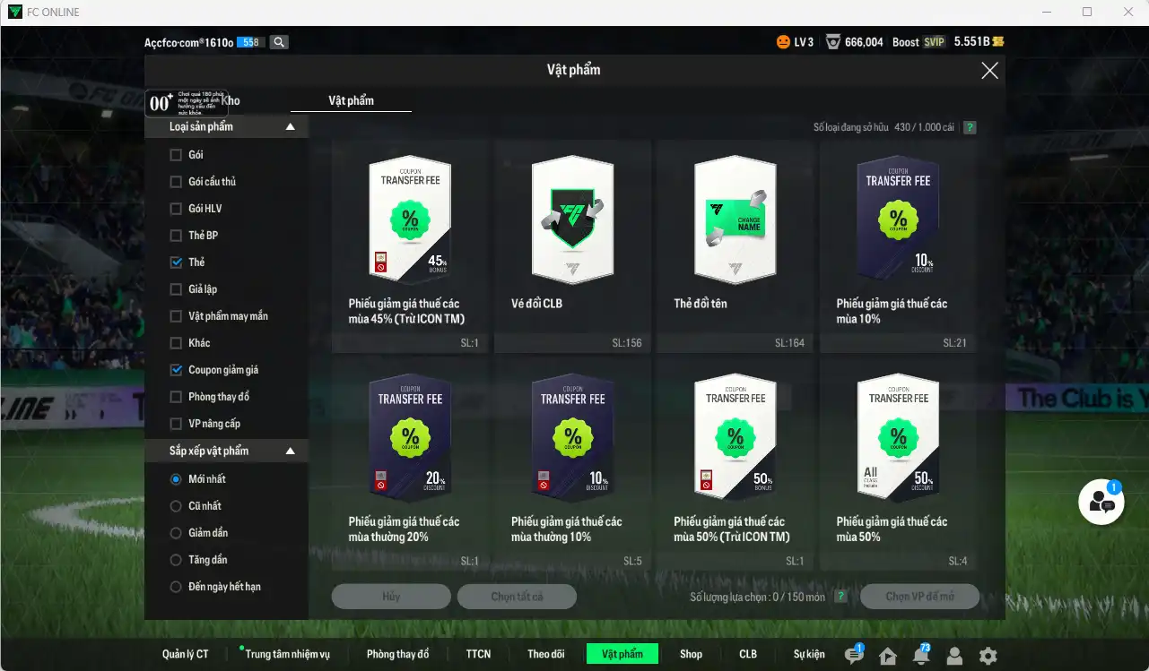Click the Chọn VP để mở button

click(x=919, y=597)
